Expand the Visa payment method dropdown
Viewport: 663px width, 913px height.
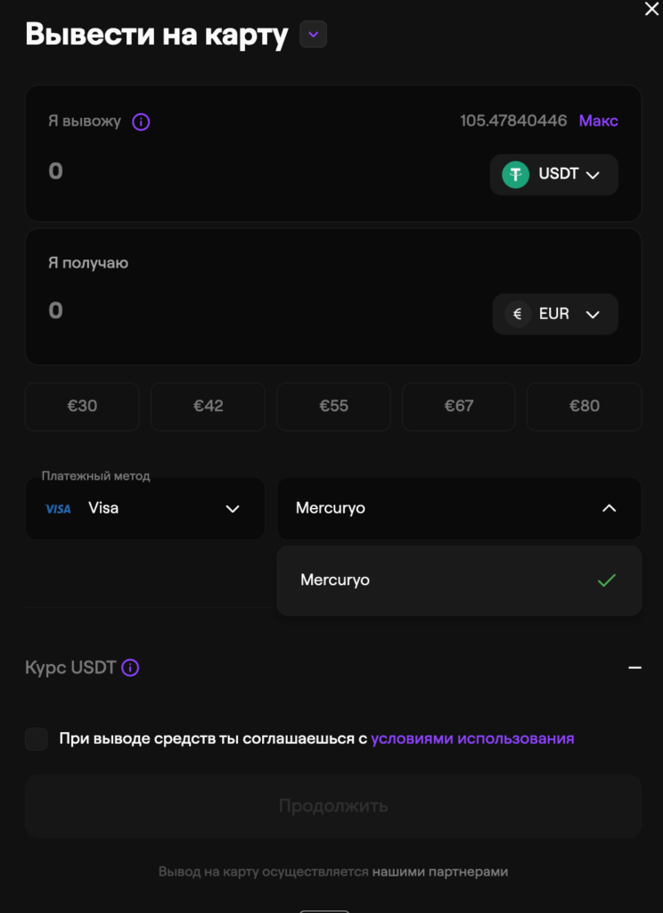pos(145,509)
